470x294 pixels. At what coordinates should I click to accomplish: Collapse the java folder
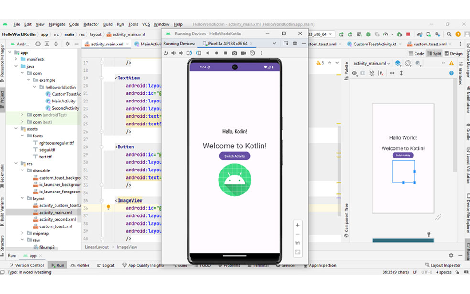coord(16,66)
